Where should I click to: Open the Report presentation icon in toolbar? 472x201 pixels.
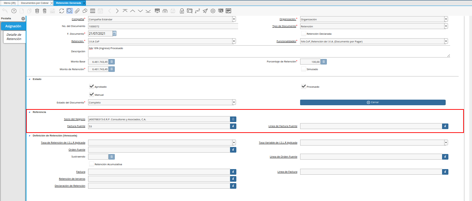[x=157, y=11]
